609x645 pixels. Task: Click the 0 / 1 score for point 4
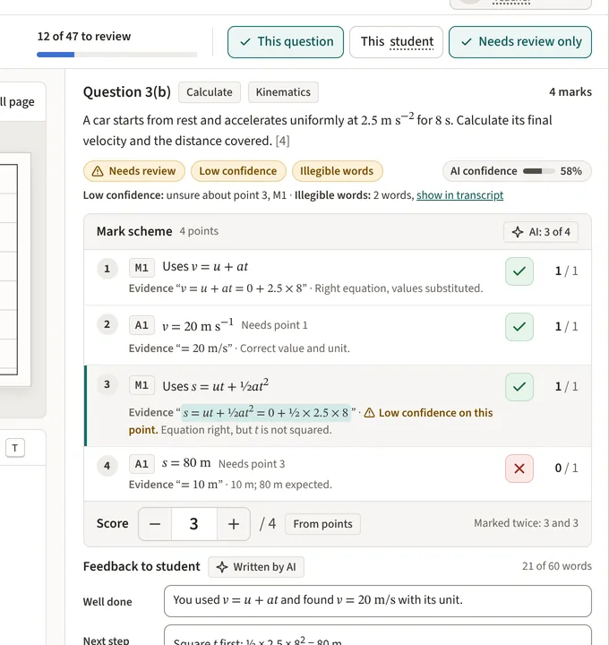566,469
